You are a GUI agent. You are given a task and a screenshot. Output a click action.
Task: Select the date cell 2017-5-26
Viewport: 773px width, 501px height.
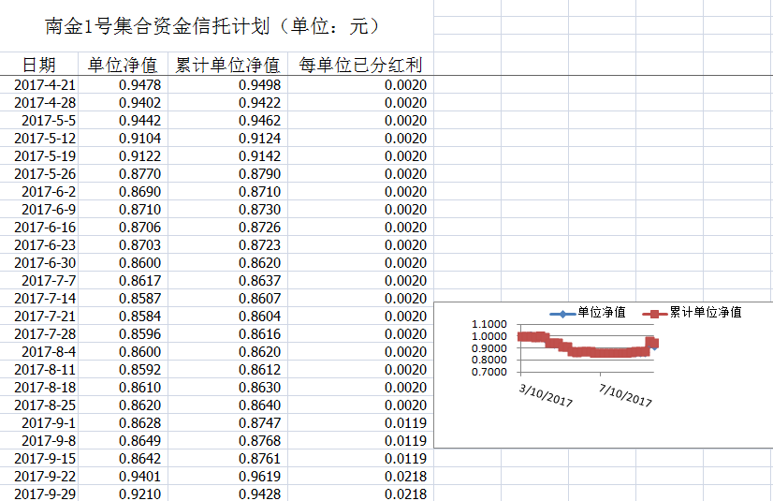[45, 174]
